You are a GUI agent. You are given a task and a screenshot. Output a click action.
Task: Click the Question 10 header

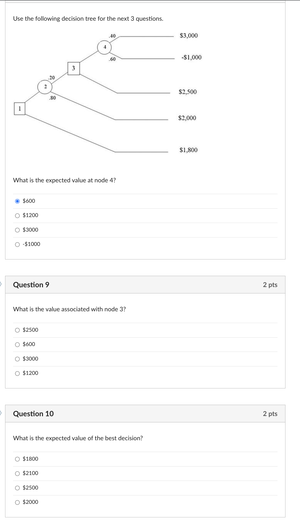[x=33, y=414]
